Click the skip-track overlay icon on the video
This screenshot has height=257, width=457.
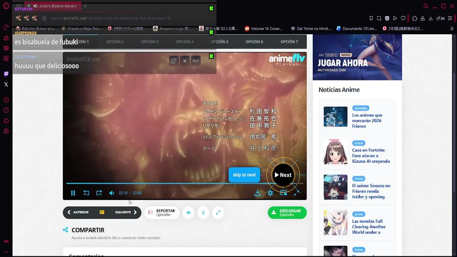click(x=185, y=61)
